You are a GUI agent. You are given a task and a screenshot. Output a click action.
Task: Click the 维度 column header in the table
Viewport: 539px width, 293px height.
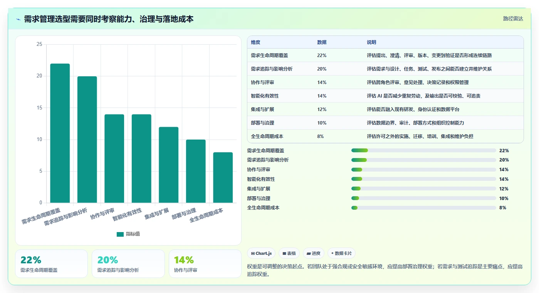coord(255,42)
